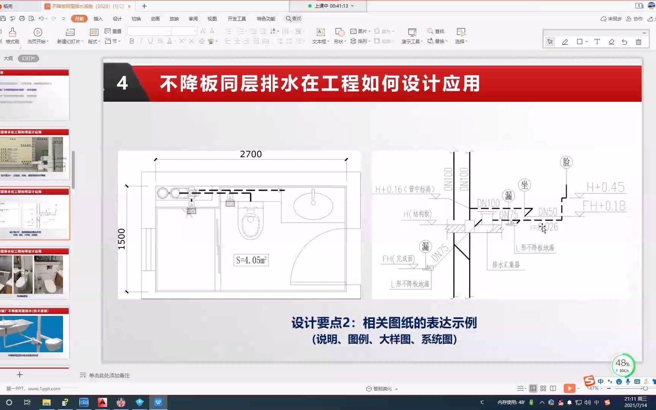Select the slide thumbnail with bathroom photos
Image resolution: width=656 pixels, height=410 pixels.
pyautogui.click(x=35, y=274)
